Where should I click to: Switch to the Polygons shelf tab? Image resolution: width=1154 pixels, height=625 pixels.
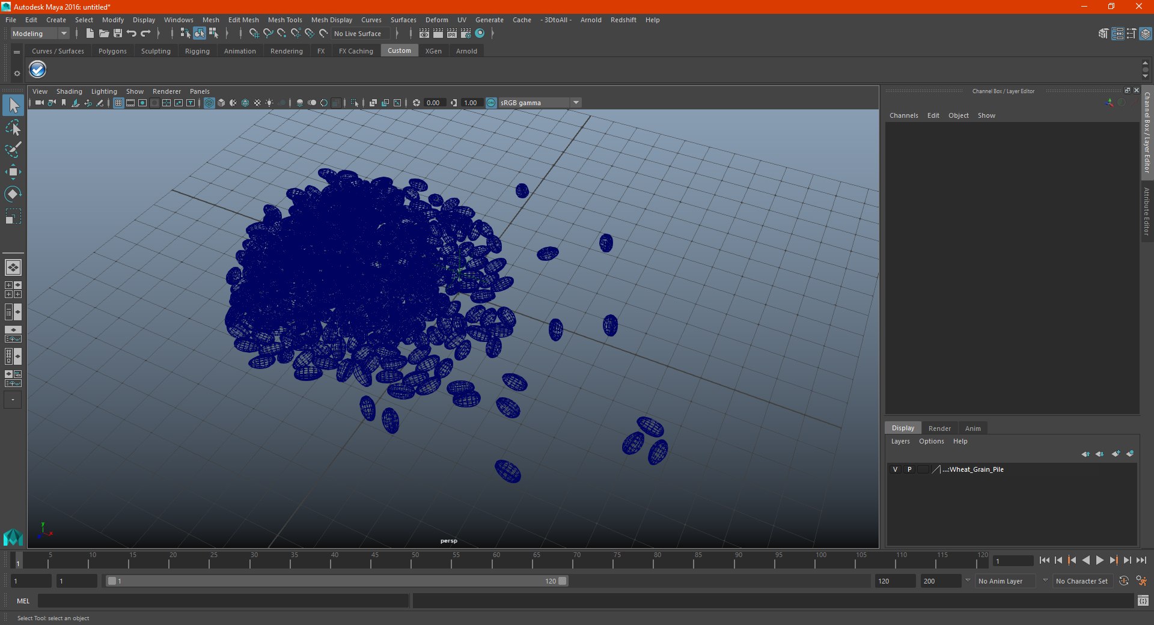point(112,51)
